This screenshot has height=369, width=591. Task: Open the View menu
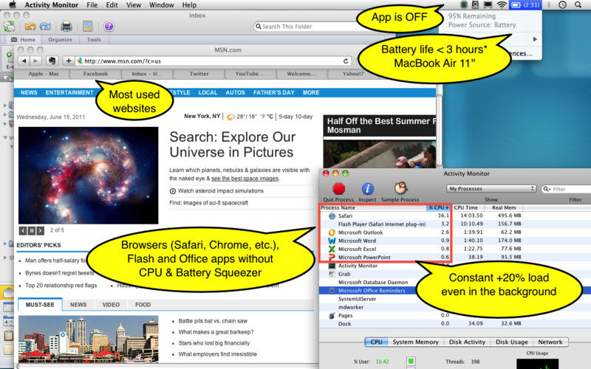pyautogui.click(x=134, y=5)
